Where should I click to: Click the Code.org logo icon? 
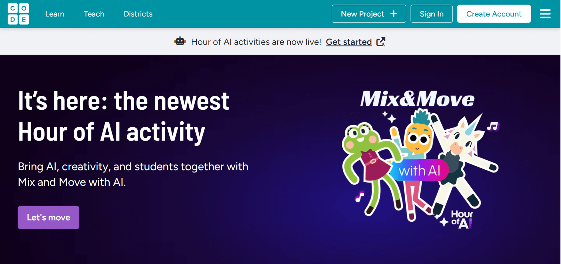tap(18, 14)
